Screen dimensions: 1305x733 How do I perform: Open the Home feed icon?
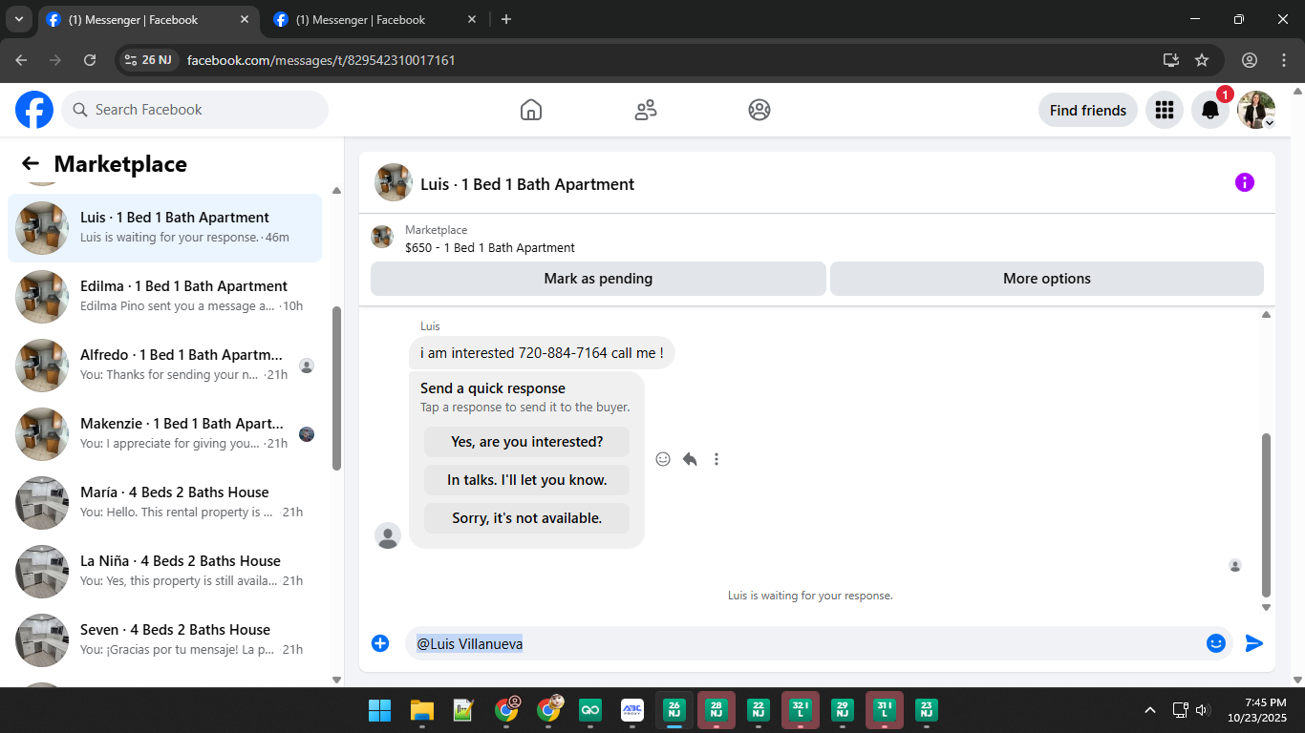[x=531, y=110]
